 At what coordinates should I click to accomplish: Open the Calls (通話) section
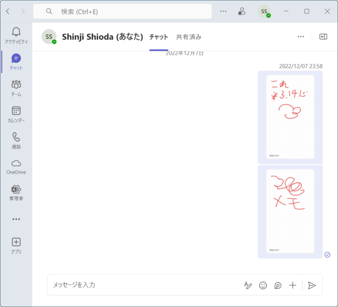click(x=16, y=141)
